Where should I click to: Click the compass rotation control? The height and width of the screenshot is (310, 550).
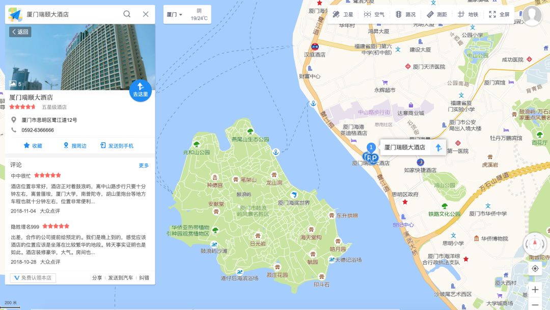535,244
